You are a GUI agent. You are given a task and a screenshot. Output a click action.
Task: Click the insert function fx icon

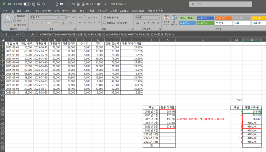tap(34, 34)
